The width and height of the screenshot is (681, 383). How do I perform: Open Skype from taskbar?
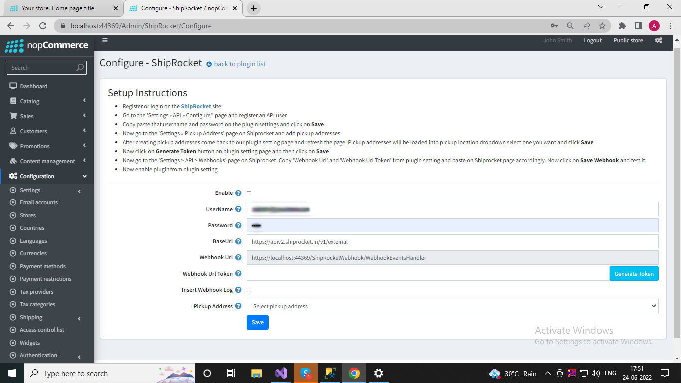tap(306, 373)
